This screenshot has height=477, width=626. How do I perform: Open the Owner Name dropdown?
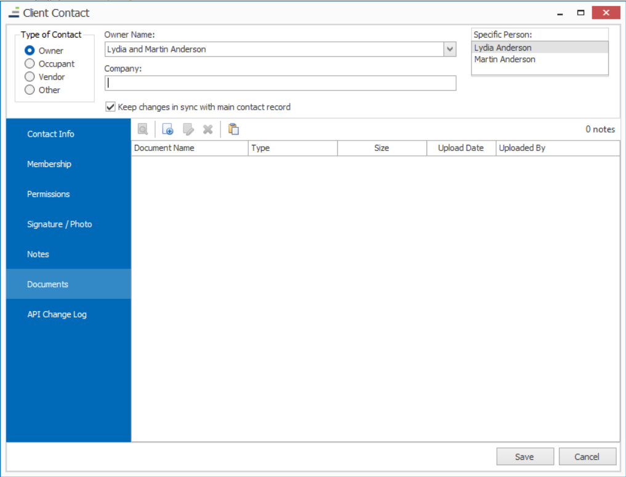pos(450,48)
